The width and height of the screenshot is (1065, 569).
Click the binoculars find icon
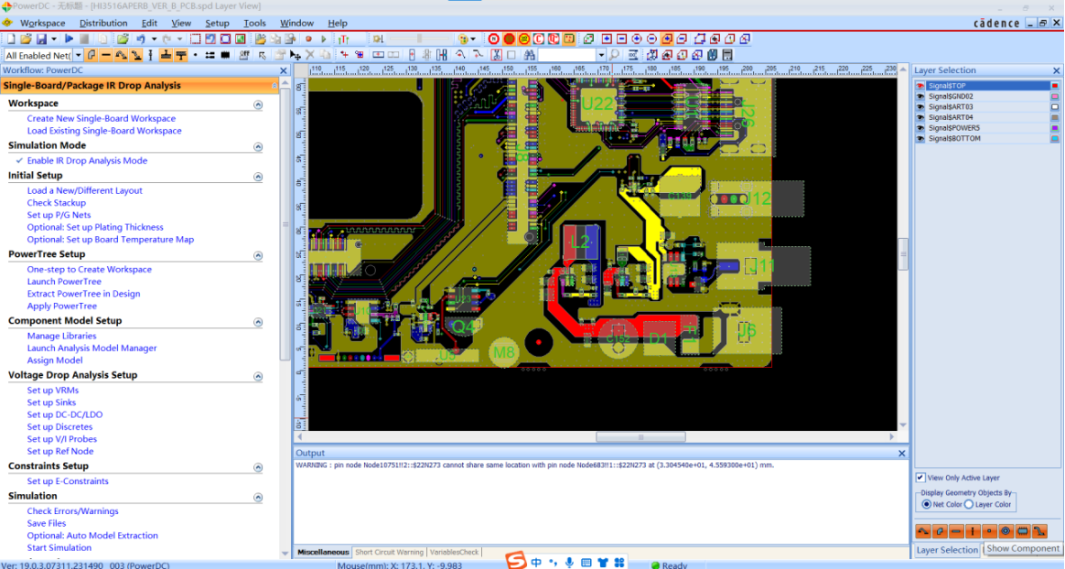pos(529,55)
